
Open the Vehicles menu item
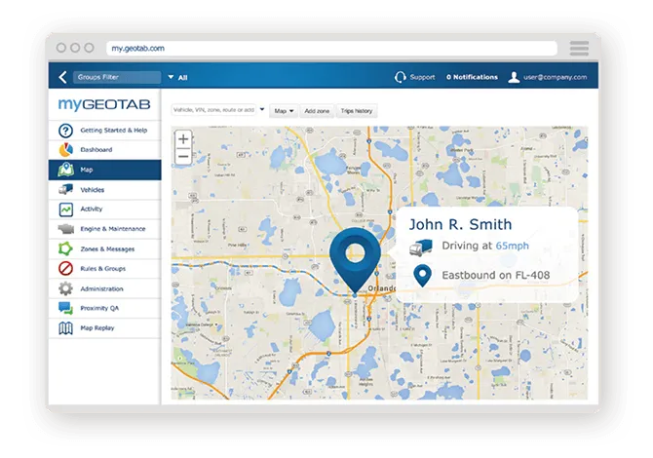[105, 189]
